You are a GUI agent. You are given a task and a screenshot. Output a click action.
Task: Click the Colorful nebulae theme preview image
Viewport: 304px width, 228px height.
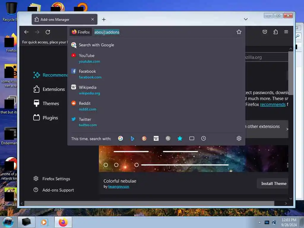click(x=194, y=159)
